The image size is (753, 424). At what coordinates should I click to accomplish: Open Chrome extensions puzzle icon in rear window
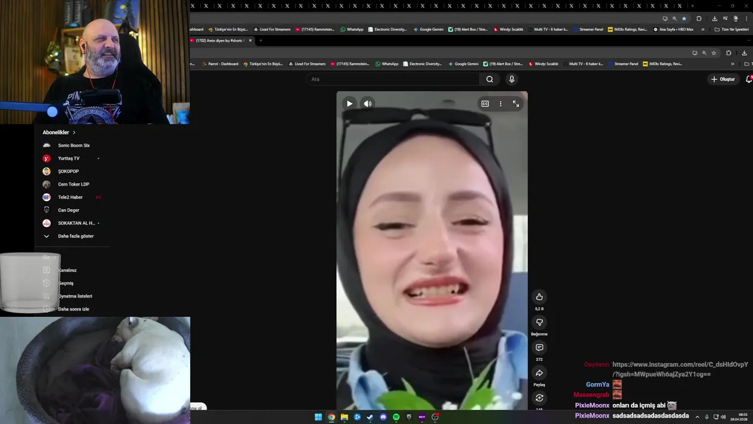pos(699,18)
